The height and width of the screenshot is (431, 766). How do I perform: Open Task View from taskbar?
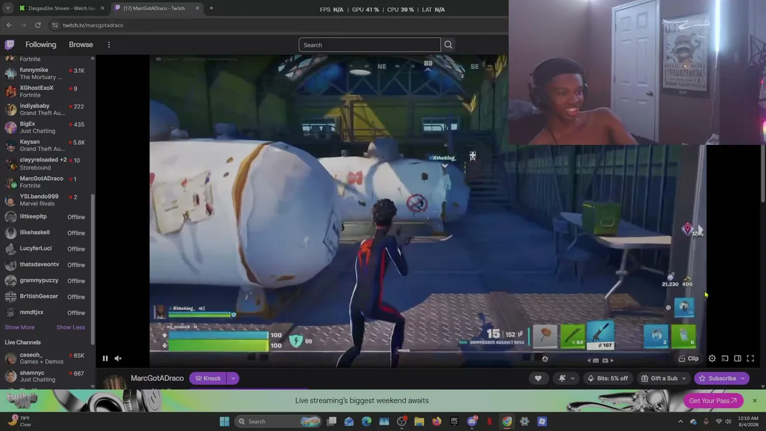tap(332, 421)
